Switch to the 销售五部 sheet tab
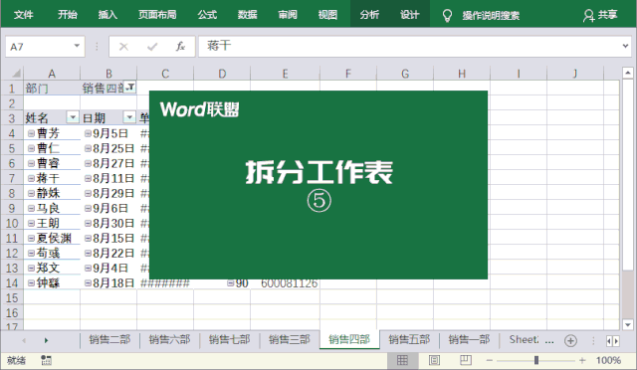 409,339
